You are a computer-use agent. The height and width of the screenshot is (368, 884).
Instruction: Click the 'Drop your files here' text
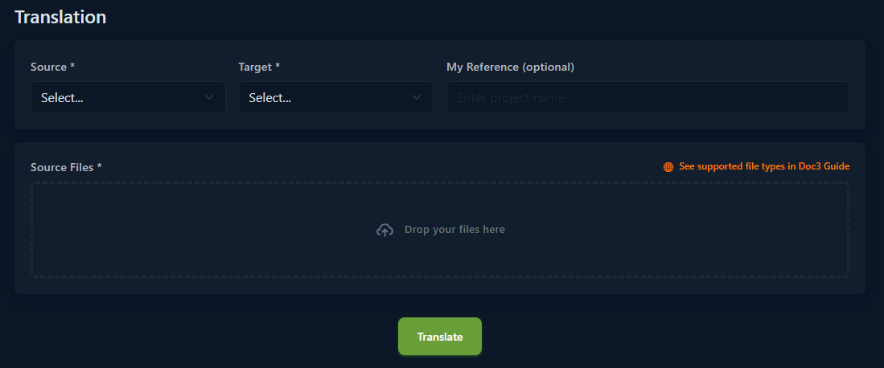tap(454, 230)
